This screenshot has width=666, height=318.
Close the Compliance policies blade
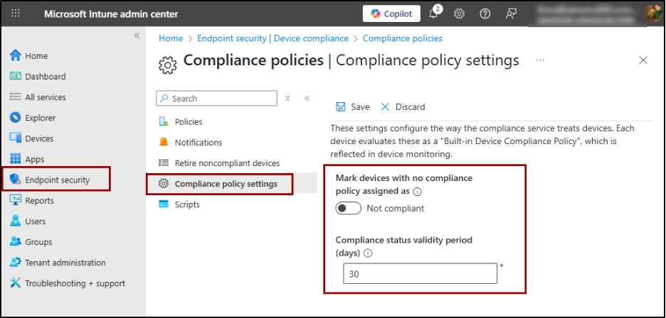[x=643, y=60]
